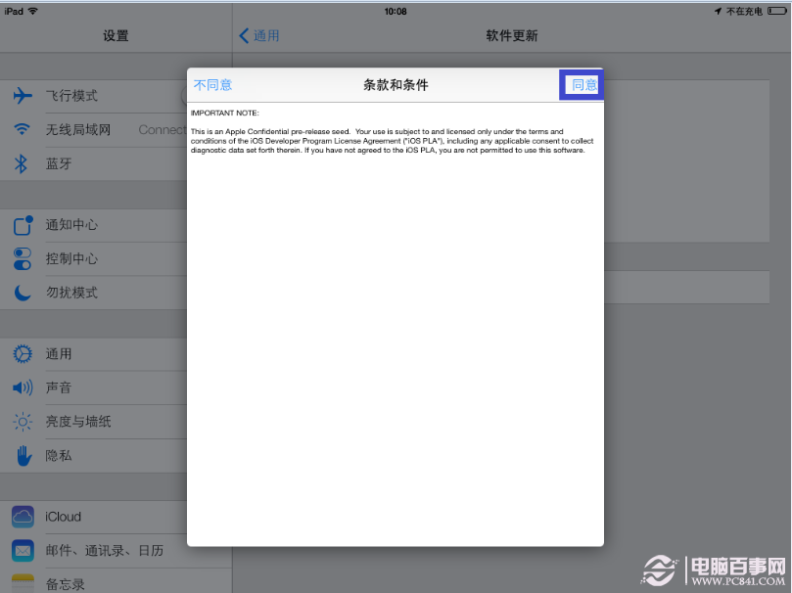Tap the battery icon in status bar
The width and height of the screenshot is (792, 593).
[x=777, y=11]
